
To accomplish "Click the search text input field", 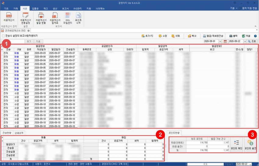I will click(x=13, y=41).
